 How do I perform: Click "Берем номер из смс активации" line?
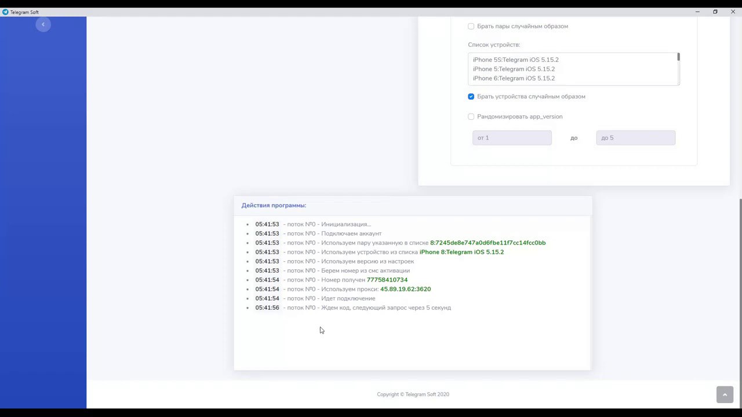point(332,270)
